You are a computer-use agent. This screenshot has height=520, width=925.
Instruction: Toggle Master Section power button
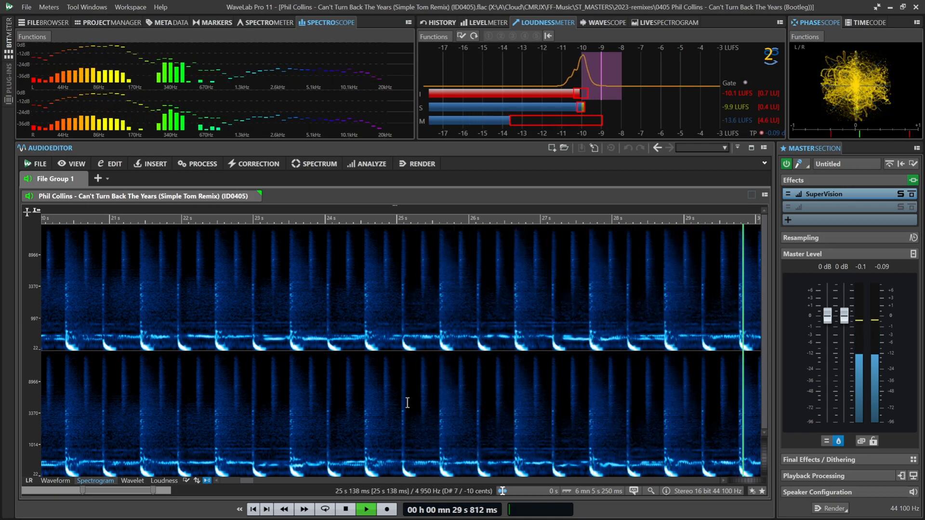pos(786,164)
